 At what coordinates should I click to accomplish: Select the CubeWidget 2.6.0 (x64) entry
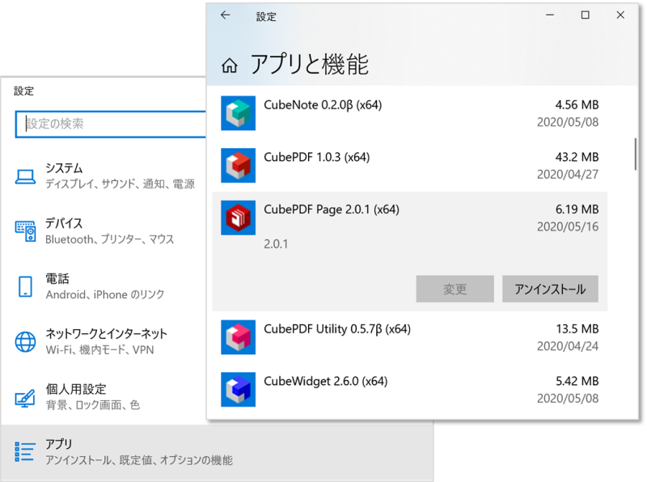point(409,390)
